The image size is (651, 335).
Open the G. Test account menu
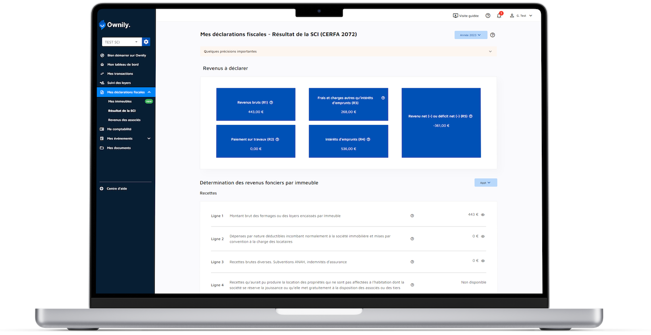[x=521, y=15]
